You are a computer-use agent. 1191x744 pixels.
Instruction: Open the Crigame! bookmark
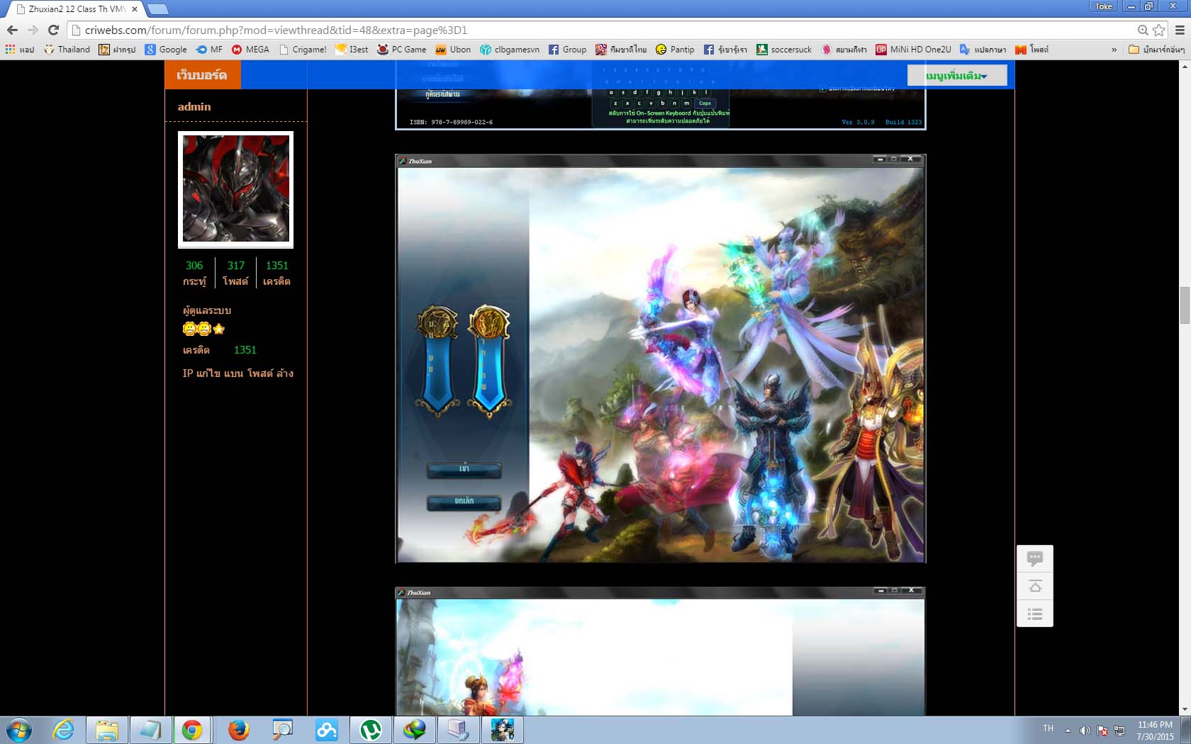(x=303, y=50)
